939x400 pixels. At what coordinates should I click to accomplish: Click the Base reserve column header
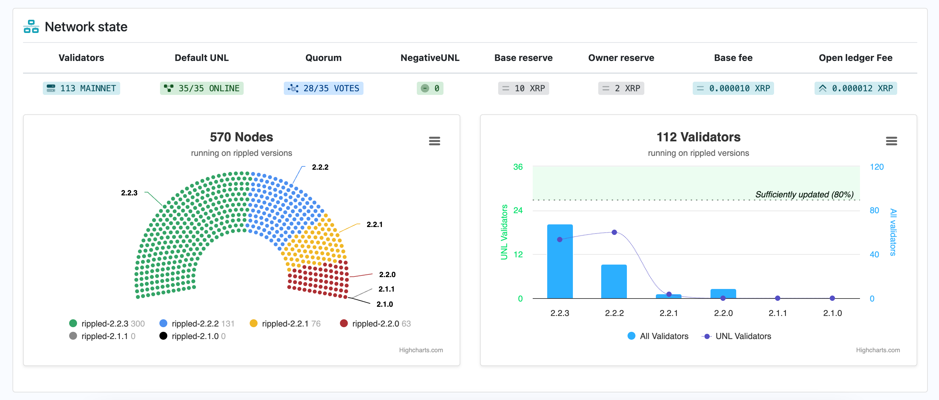click(x=523, y=58)
